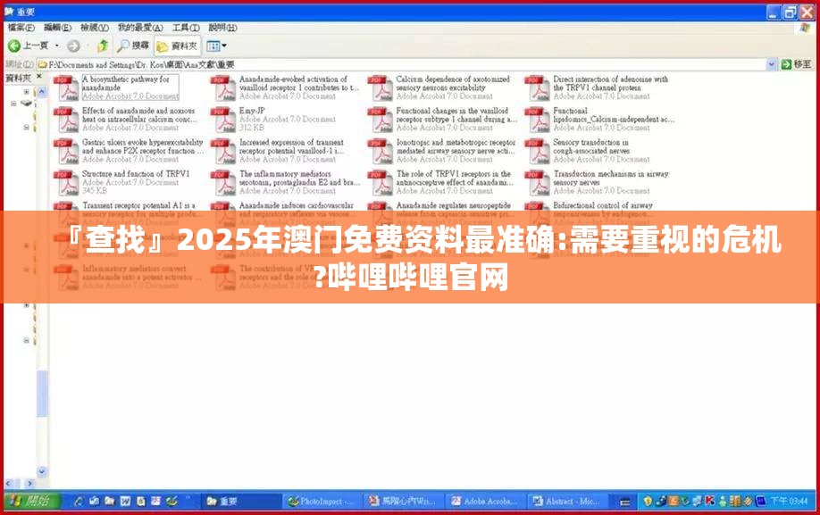
Task: Switch to 'Abstract - Mic...' taskbar window
Action: point(565,502)
